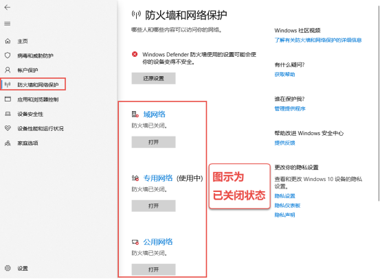The width and height of the screenshot is (380, 279).
Task: Click the public network icon
Action: tap(135, 242)
